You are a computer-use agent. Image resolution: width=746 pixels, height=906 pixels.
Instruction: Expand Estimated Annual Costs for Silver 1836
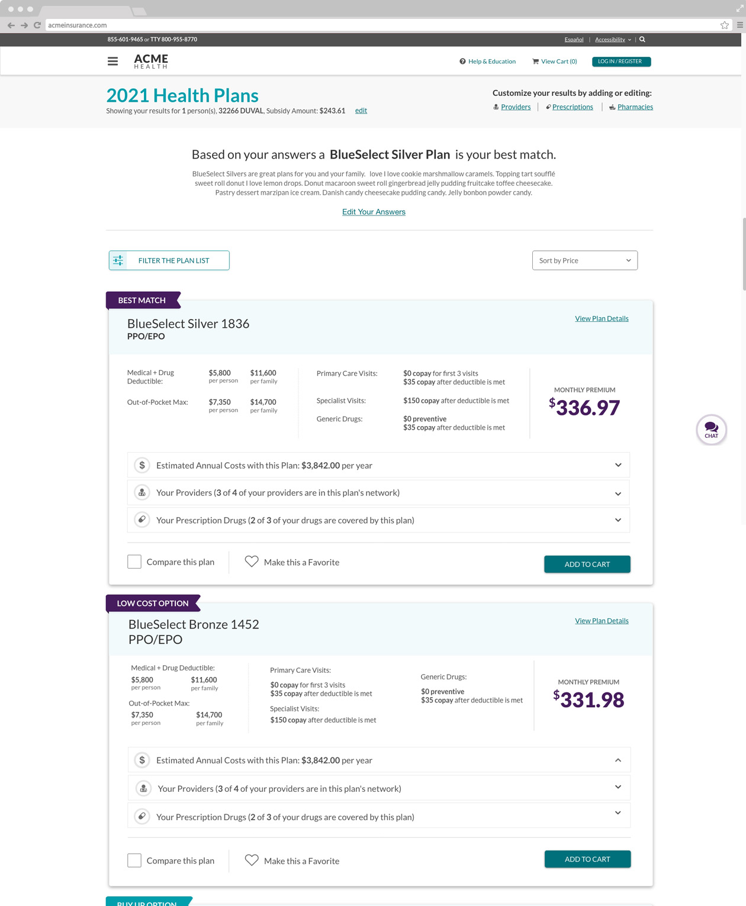click(x=618, y=465)
